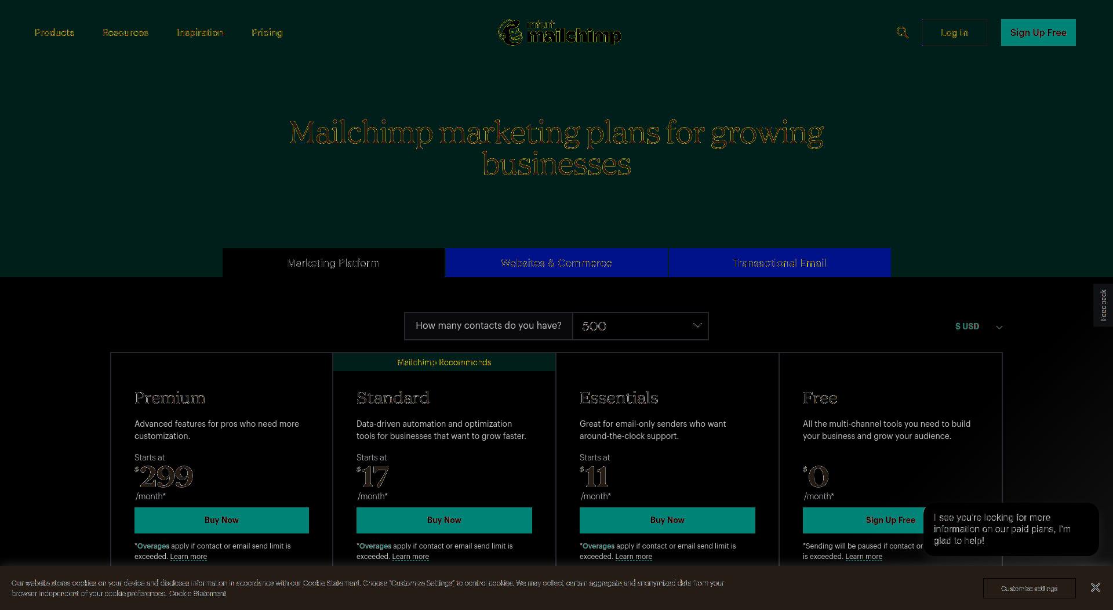
Task: Click the Log In button
Action: (954, 32)
